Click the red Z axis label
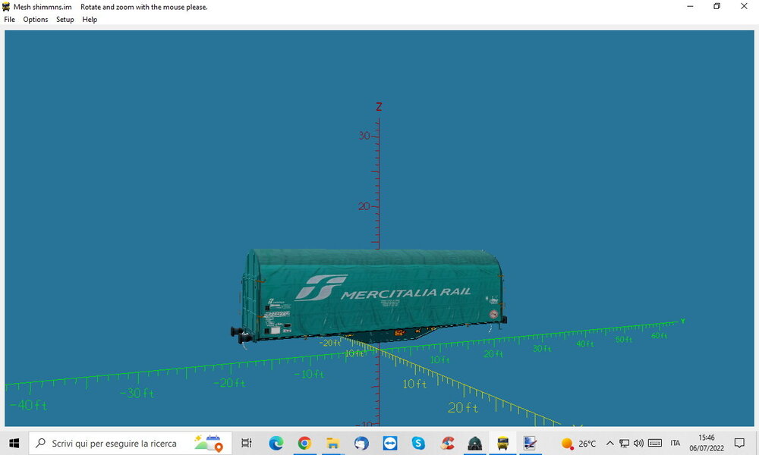The image size is (759, 455). click(379, 107)
